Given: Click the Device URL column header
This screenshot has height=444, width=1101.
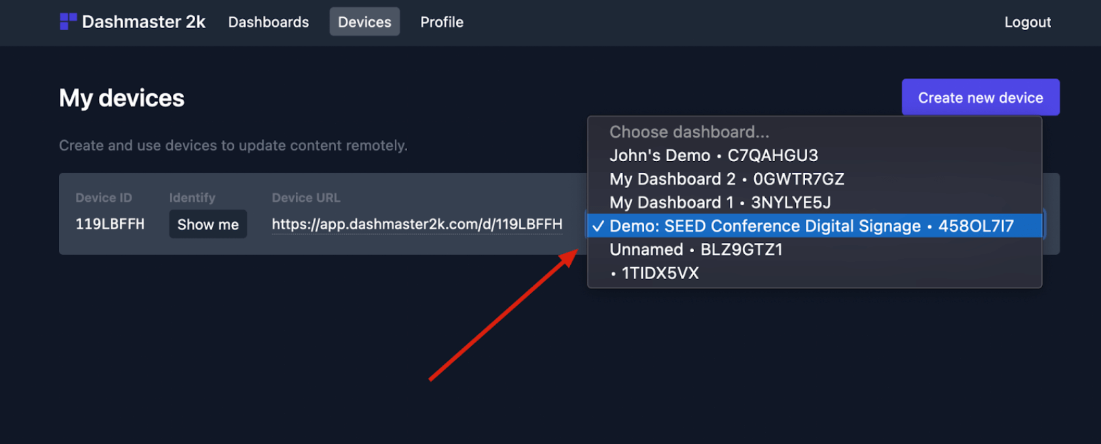Looking at the screenshot, I should pyautogui.click(x=306, y=197).
